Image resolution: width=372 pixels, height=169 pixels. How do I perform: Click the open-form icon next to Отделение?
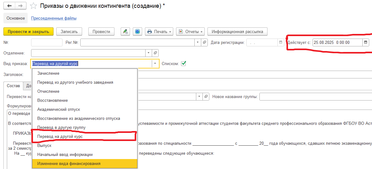pyautogui.click(x=155, y=53)
